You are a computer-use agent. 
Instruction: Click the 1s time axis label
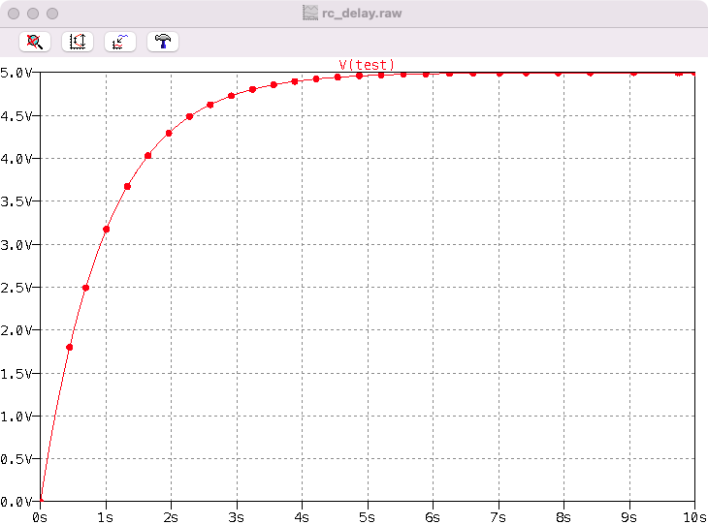[x=105, y=517]
